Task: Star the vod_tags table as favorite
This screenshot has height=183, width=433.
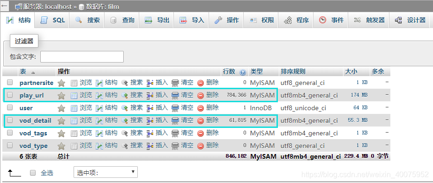Action: point(61,133)
